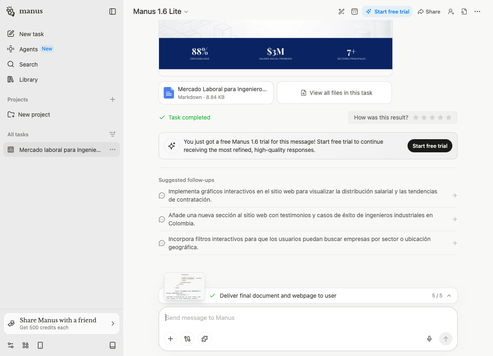Rate the result with the first star
The width and height of the screenshot is (493, 356).
[416, 117]
